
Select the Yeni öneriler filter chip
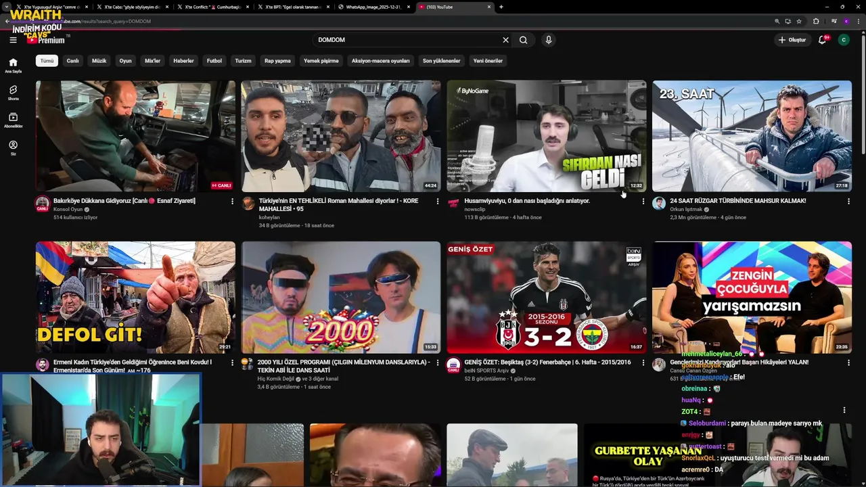point(488,61)
